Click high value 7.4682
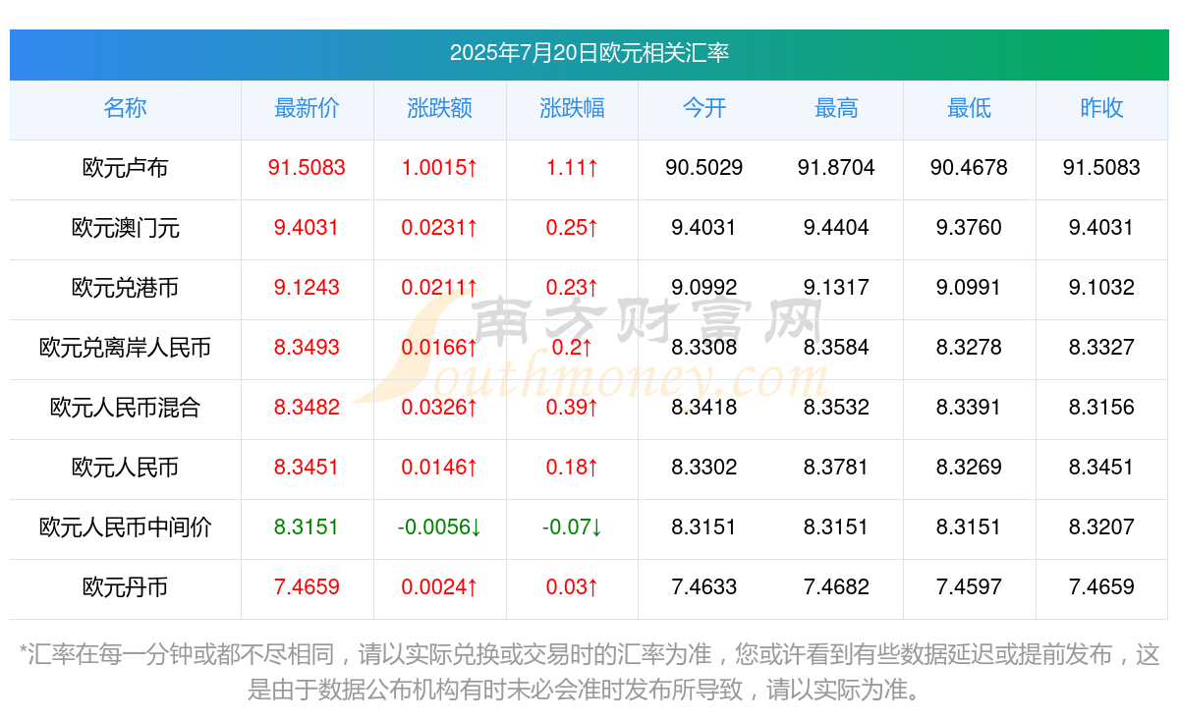The height and width of the screenshot is (720, 1179). pos(836,587)
